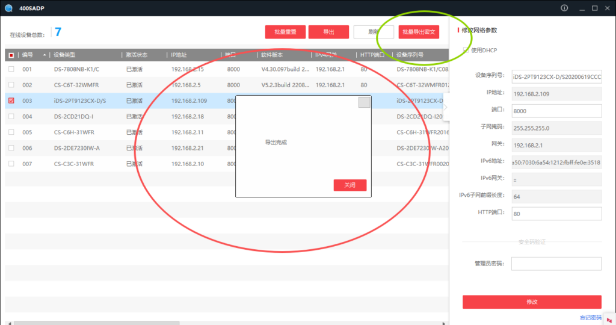616x325 pixels.
Task: Close the export complete dialog via corner box
Action: [x=364, y=102]
